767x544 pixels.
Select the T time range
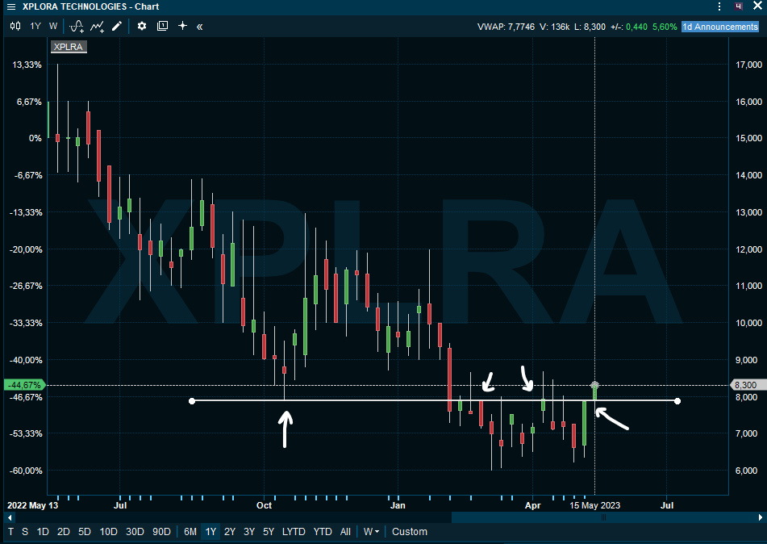[x=10, y=532]
